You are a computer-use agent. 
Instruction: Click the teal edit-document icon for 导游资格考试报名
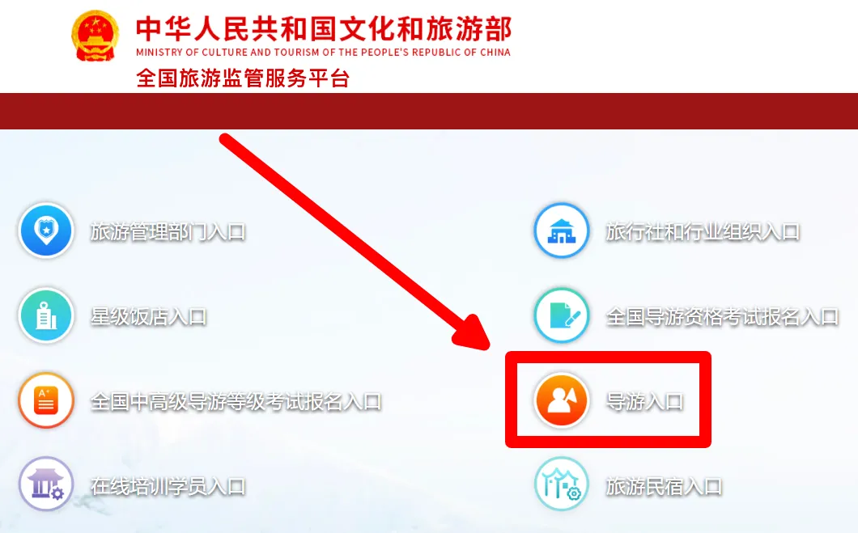coord(562,315)
